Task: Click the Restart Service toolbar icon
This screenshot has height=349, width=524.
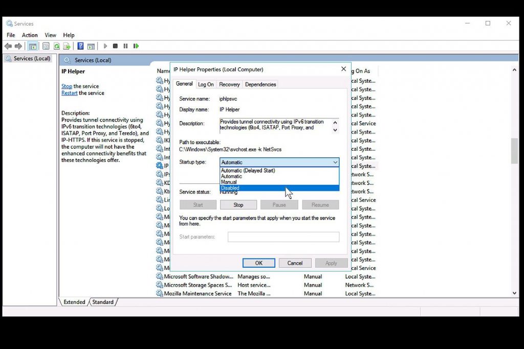Action: coord(136,46)
